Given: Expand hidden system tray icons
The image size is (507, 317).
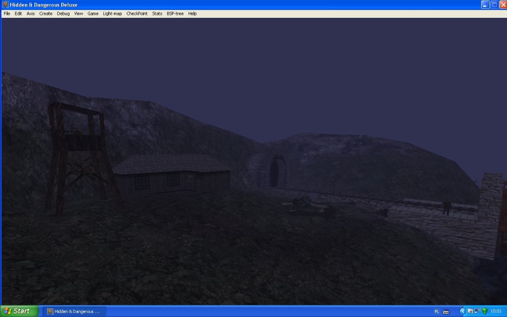Looking at the screenshot, I should coord(462,311).
